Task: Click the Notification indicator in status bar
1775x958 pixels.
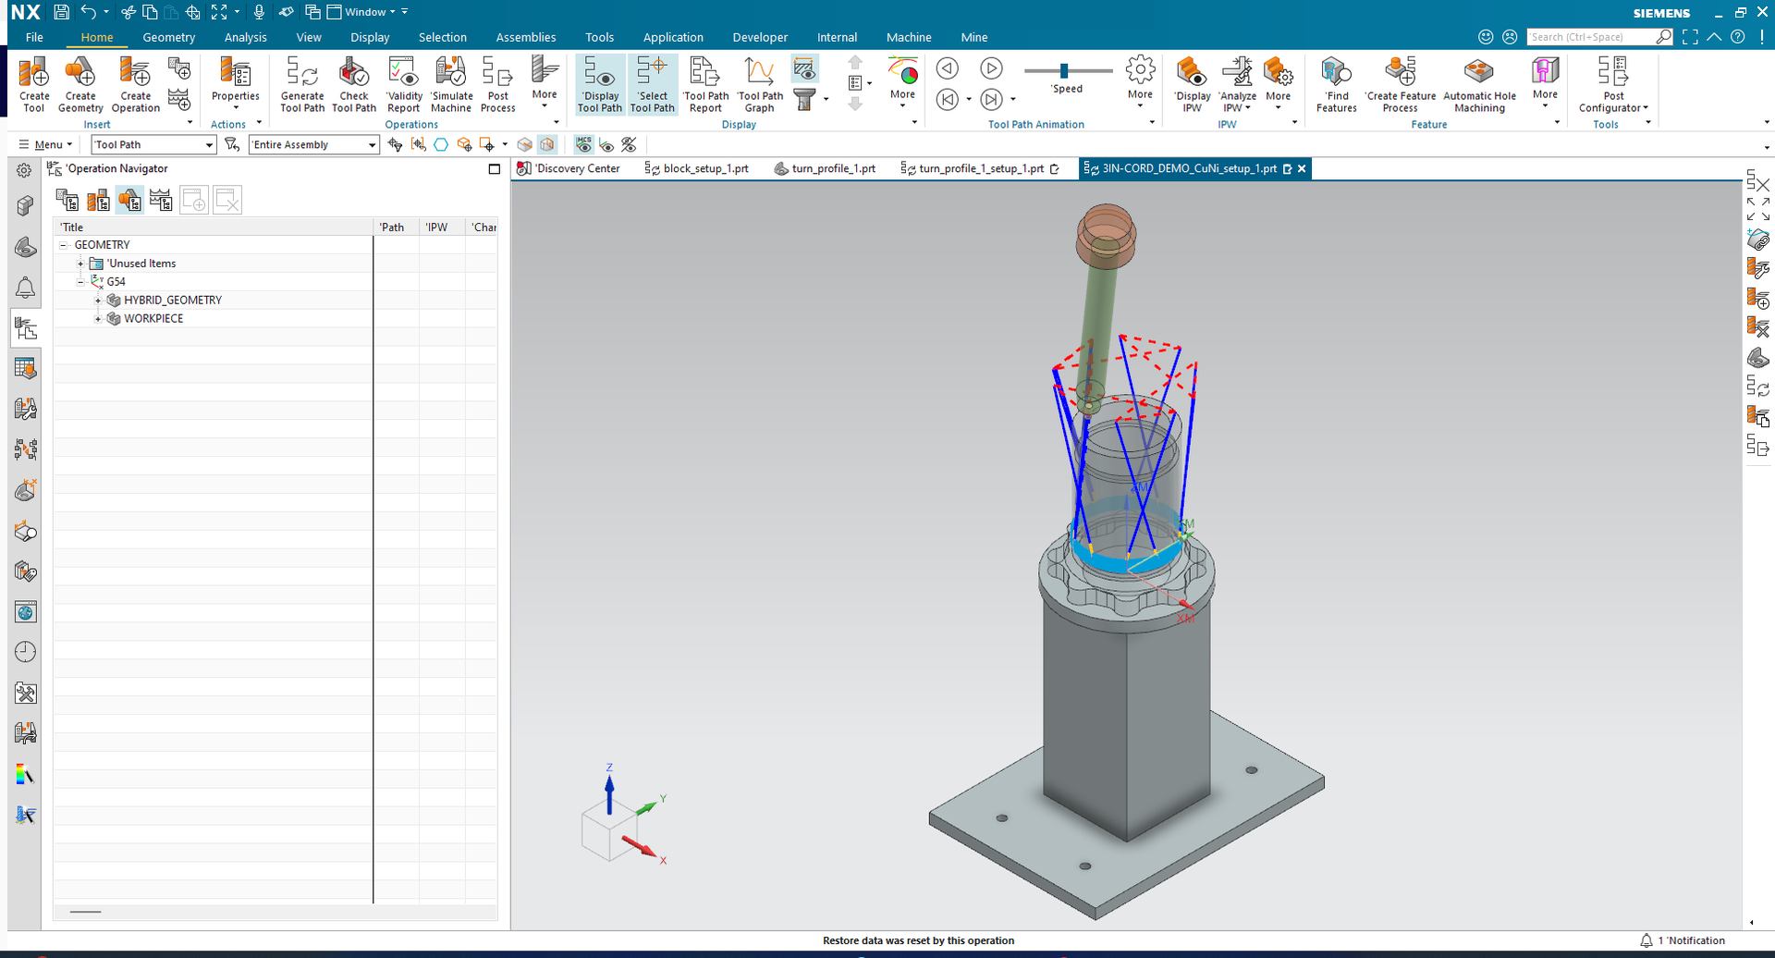Action: [x=1683, y=940]
